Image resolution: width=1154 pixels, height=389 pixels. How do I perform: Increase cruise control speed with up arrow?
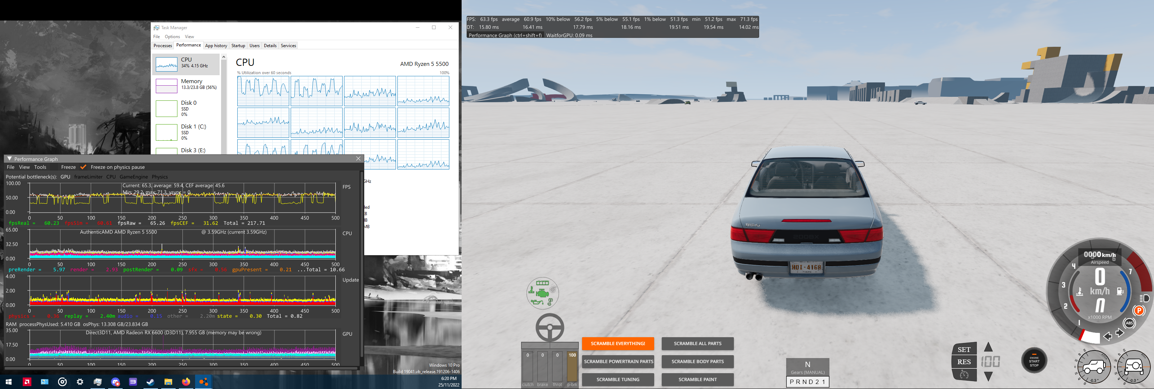click(988, 347)
